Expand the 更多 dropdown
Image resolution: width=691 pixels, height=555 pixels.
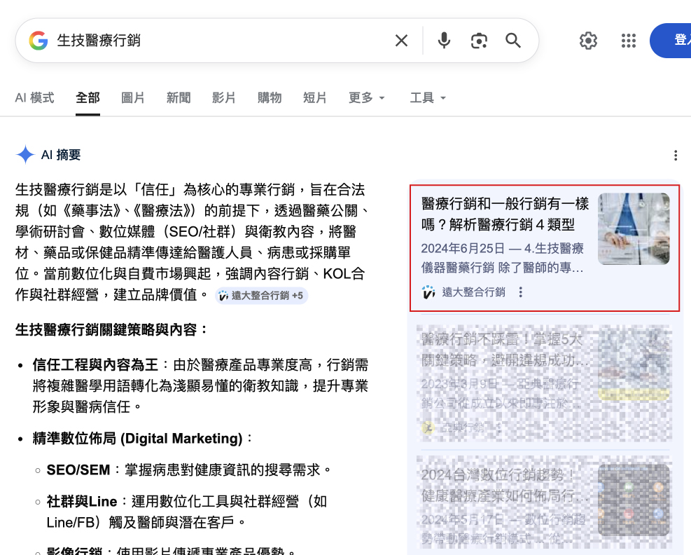pyautogui.click(x=367, y=98)
